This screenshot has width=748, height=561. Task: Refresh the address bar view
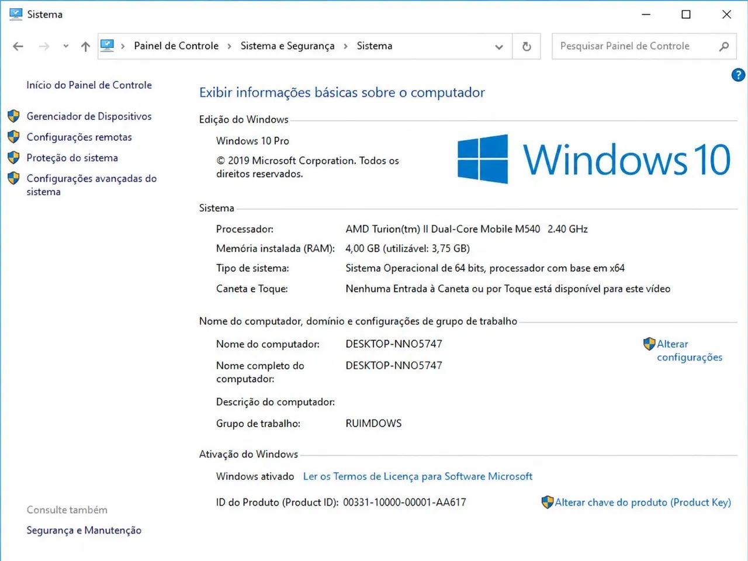527,46
